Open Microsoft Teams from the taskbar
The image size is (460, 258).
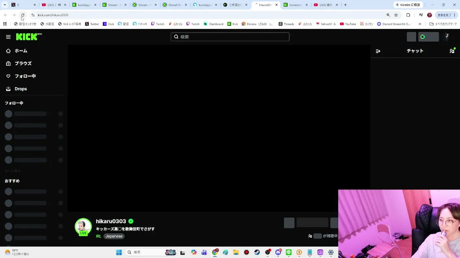pos(204,252)
